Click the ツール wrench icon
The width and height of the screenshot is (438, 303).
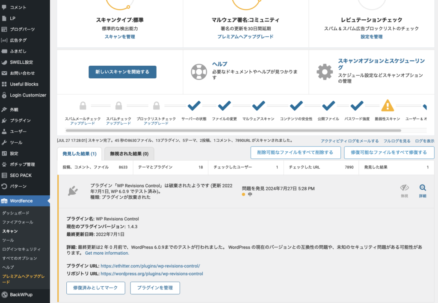(4, 143)
